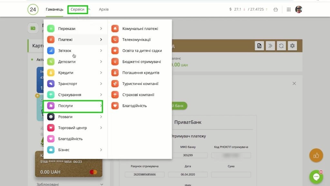Open the Гаманець tab
This screenshot has height=186, width=330.
pyautogui.click(x=54, y=9)
